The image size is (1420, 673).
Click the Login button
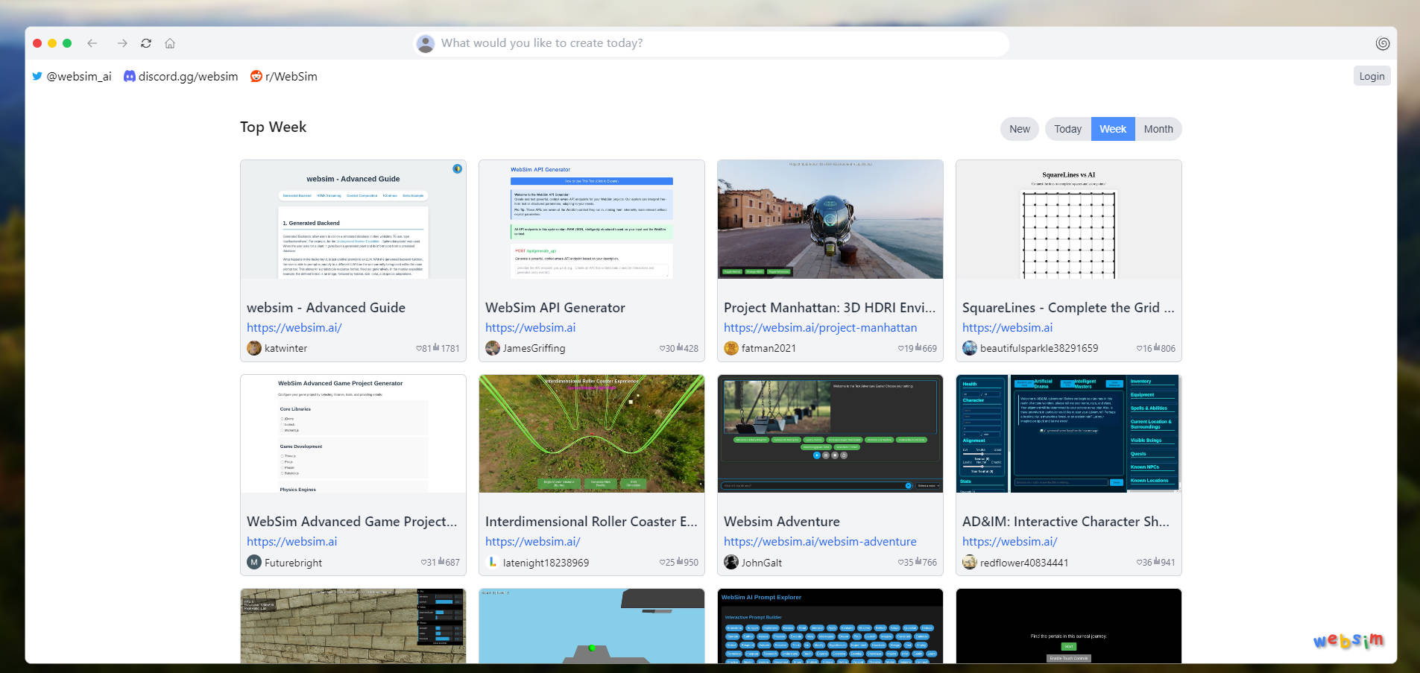click(1372, 76)
